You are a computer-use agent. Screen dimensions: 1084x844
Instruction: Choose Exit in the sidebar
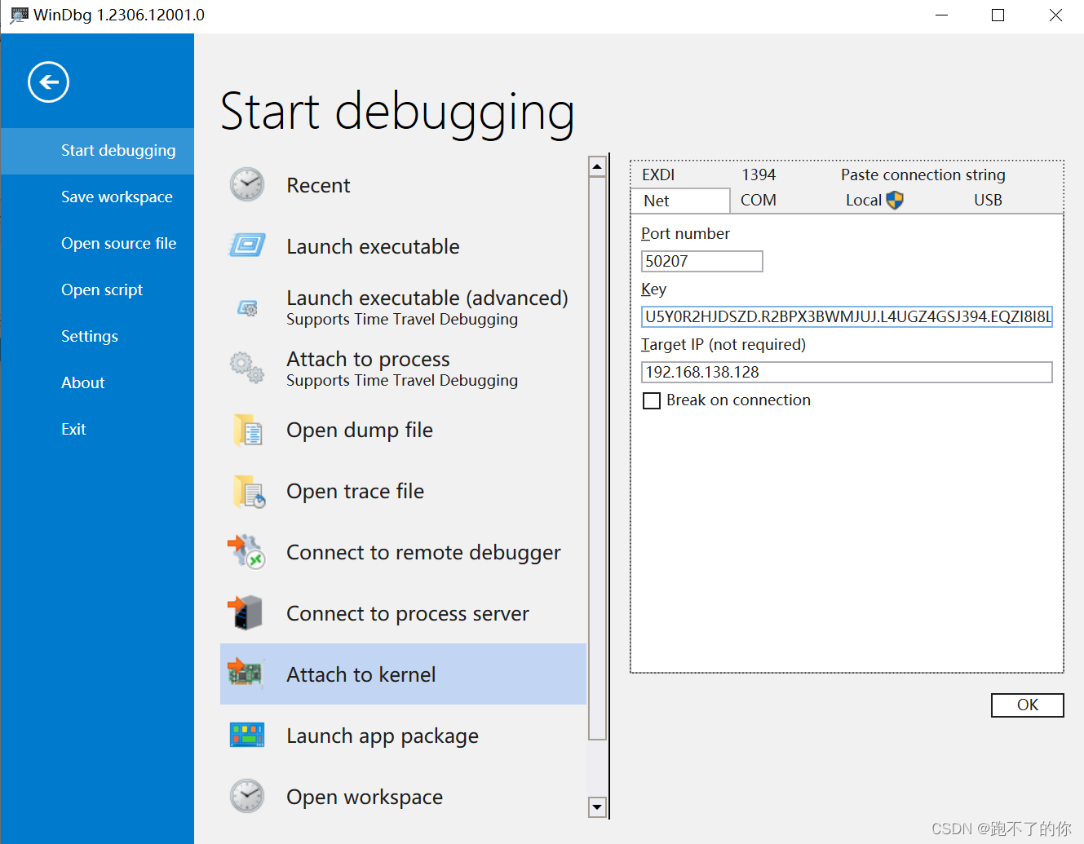(98, 430)
